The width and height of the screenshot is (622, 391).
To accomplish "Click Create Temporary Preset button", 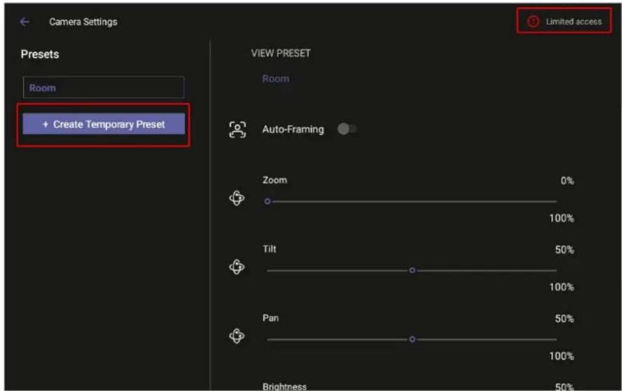I will [x=103, y=124].
